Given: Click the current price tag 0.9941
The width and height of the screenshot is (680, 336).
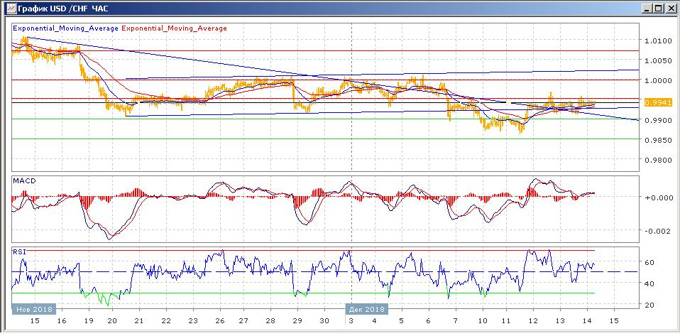Looking at the screenshot, I should click(658, 102).
